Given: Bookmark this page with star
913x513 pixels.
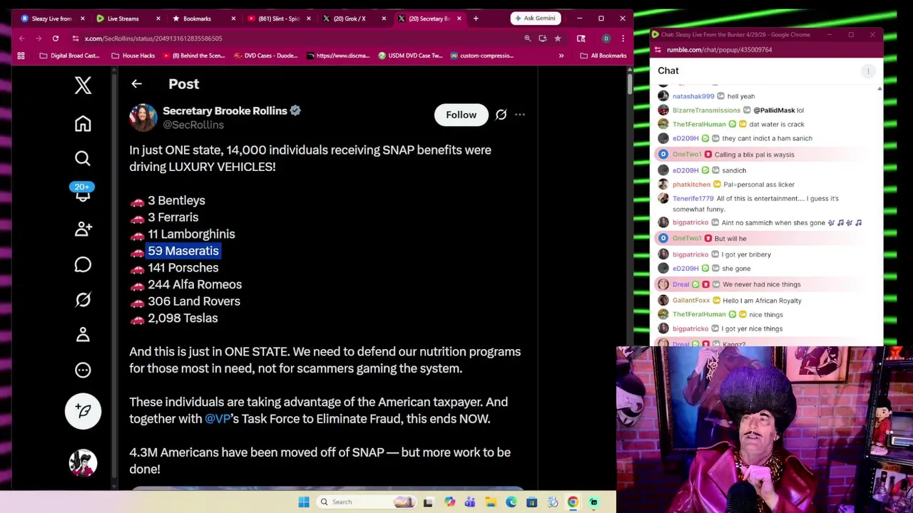Looking at the screenshot, I should pos(558,38).
